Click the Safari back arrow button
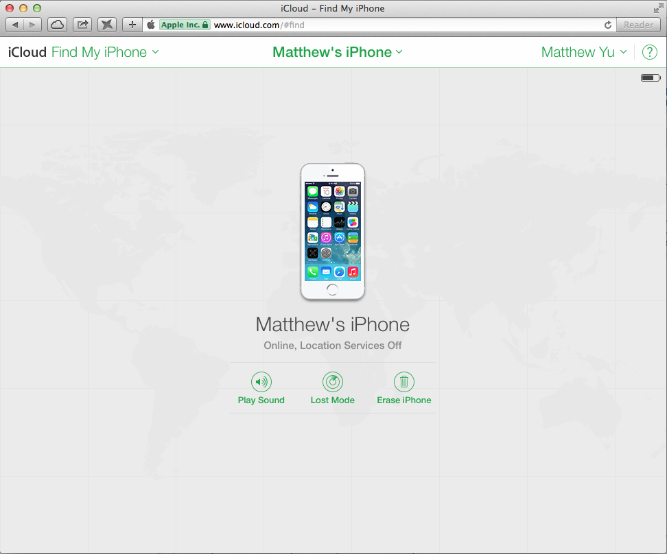The image size is (667, 554). point(15,25)
